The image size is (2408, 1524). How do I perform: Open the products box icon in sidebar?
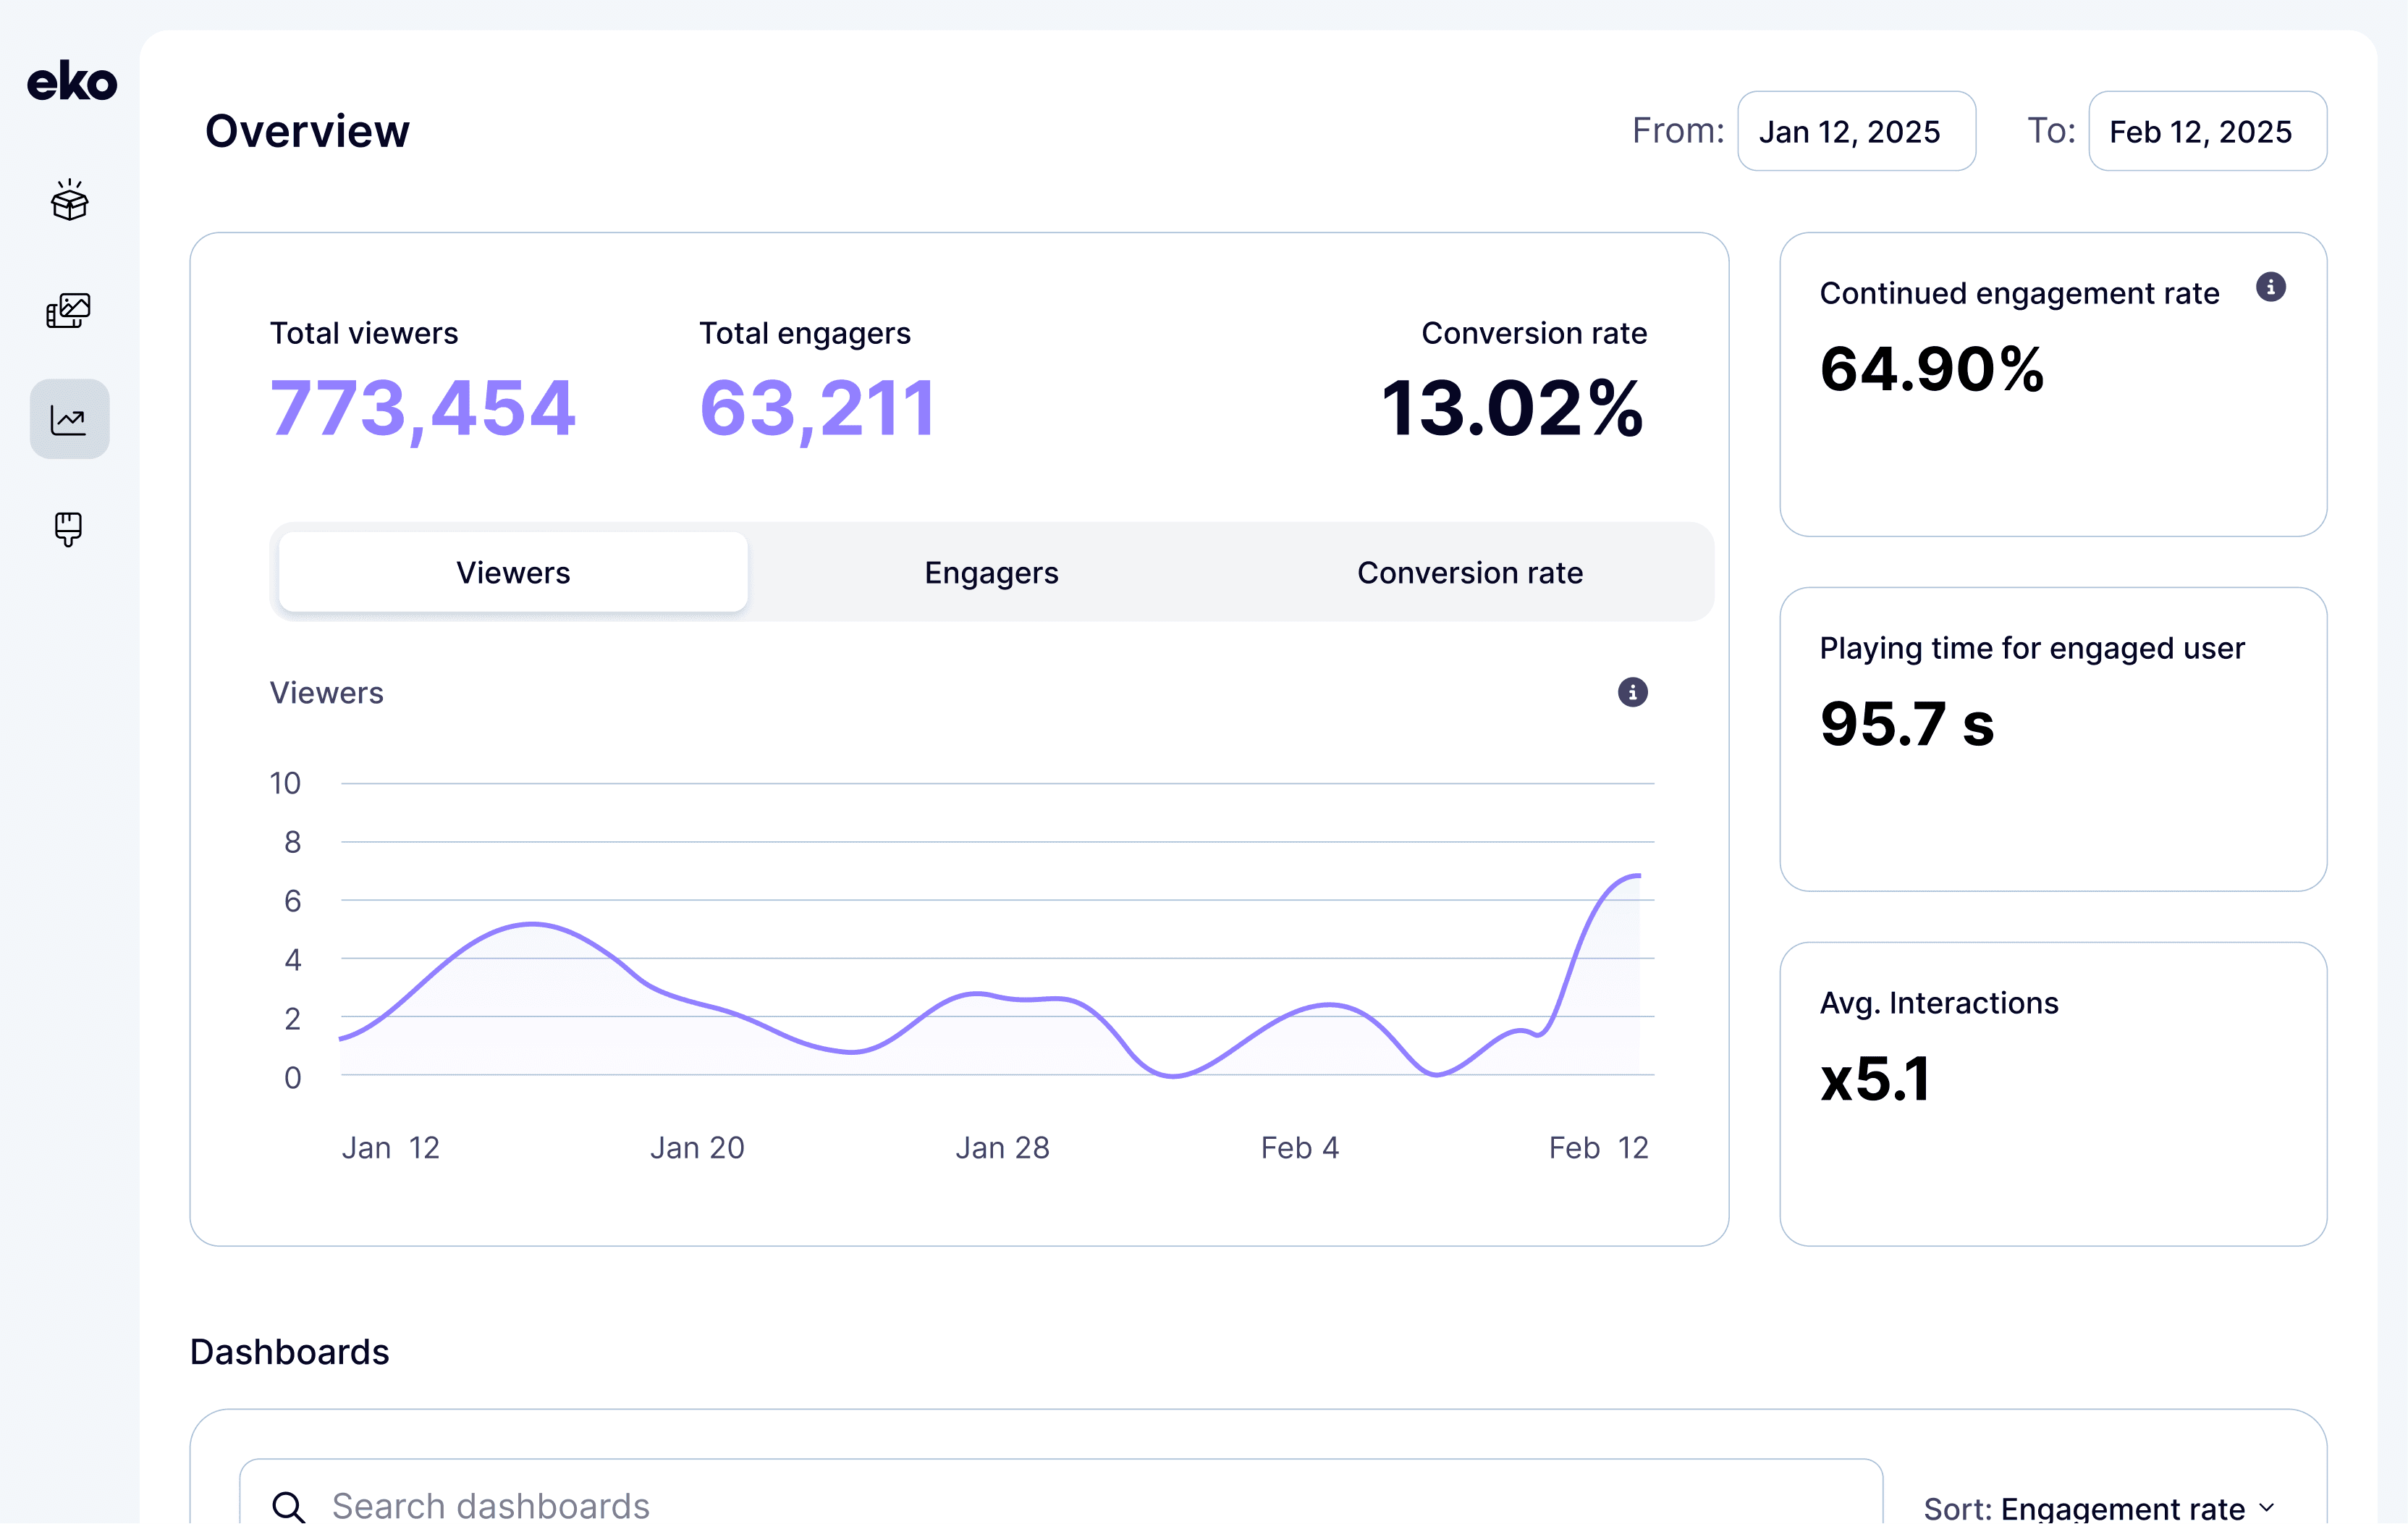(x=69, y=200)
